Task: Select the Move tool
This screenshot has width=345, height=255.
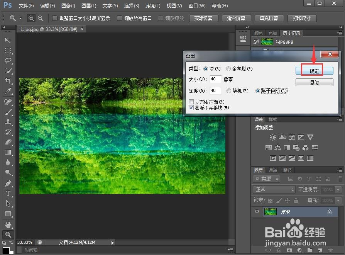Action: point(8,40)
